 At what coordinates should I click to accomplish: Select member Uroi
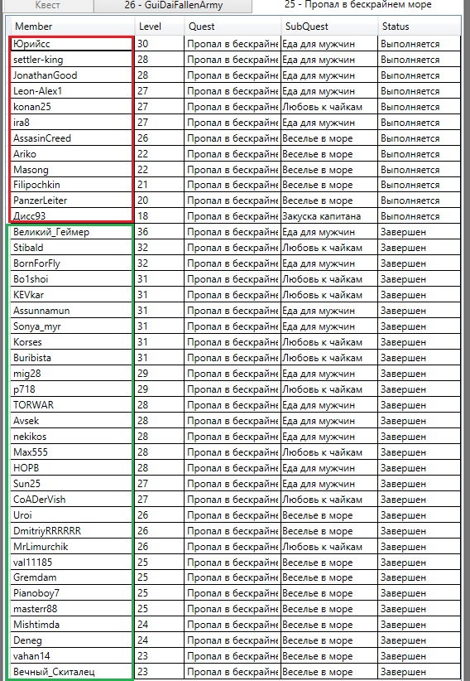(x=71, y=515)
